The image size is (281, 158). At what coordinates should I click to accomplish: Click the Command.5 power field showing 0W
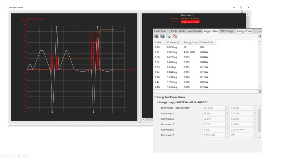click(x=241, y=135)
